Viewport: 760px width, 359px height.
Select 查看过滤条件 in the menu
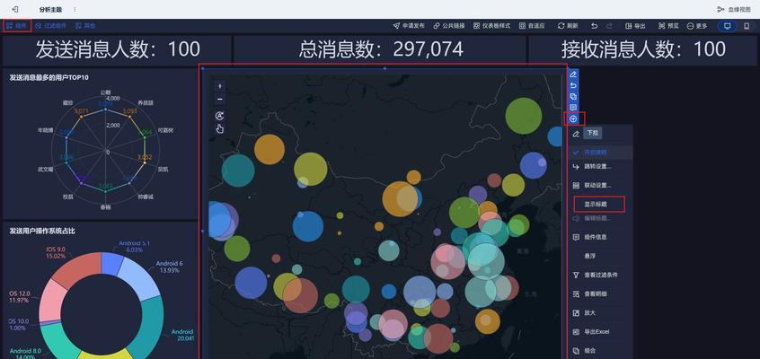click(x=600, y=276)
